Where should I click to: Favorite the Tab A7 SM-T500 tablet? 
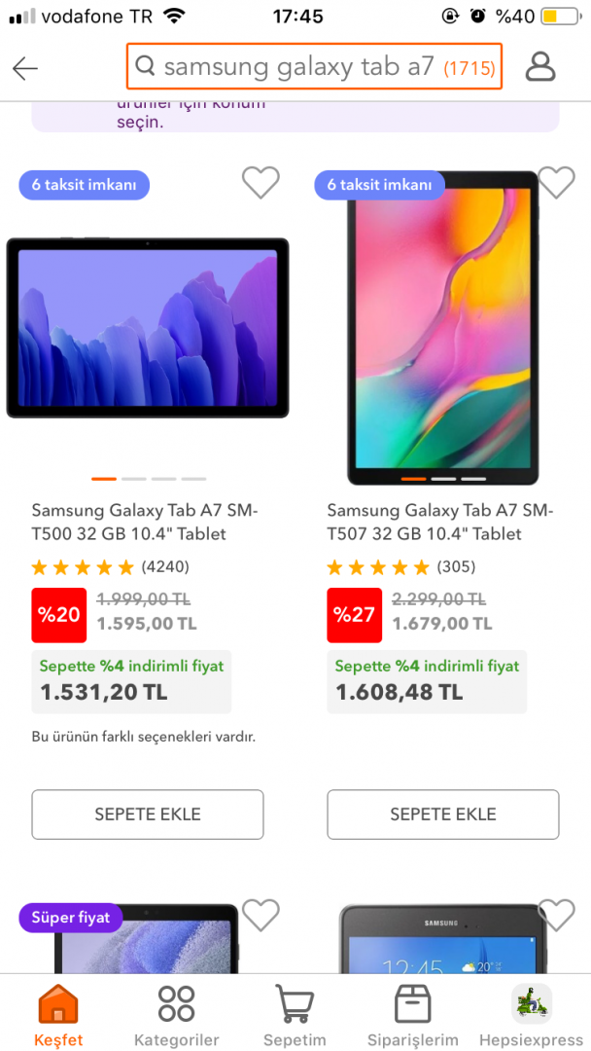(261, 183)
